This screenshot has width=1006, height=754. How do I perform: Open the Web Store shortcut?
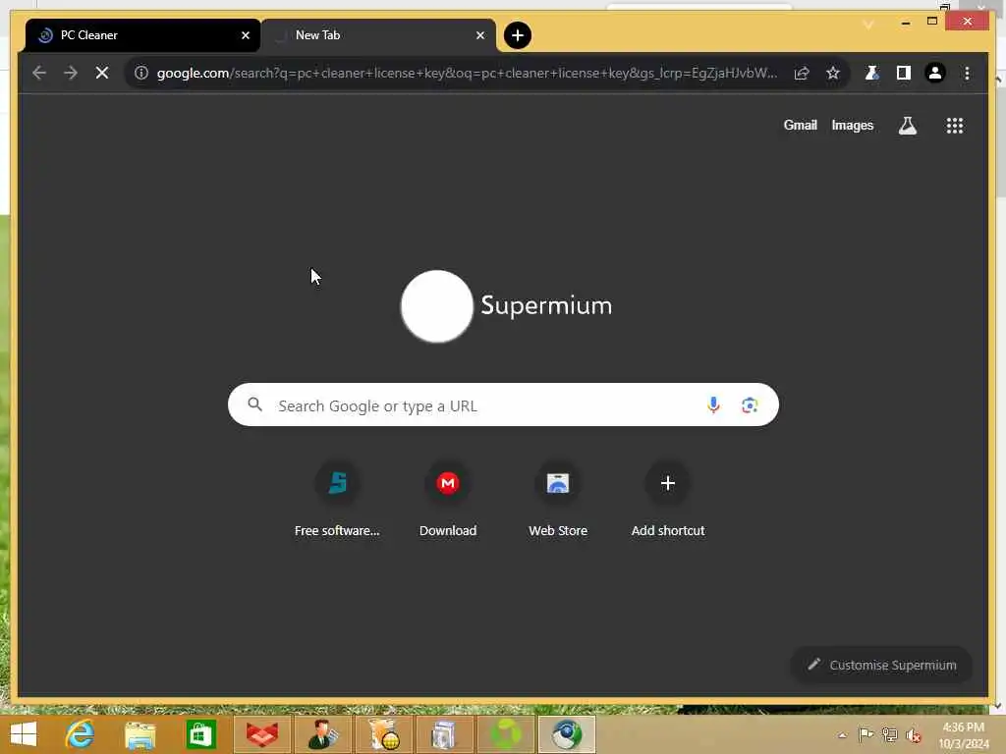[x=558, y=500]
